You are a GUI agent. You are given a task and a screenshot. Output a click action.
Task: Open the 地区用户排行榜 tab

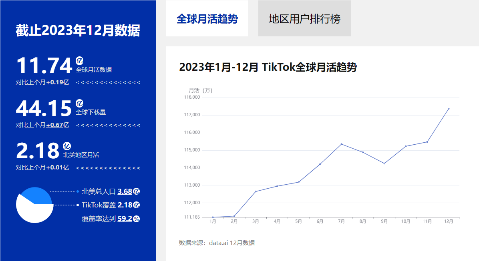[304, 19]
